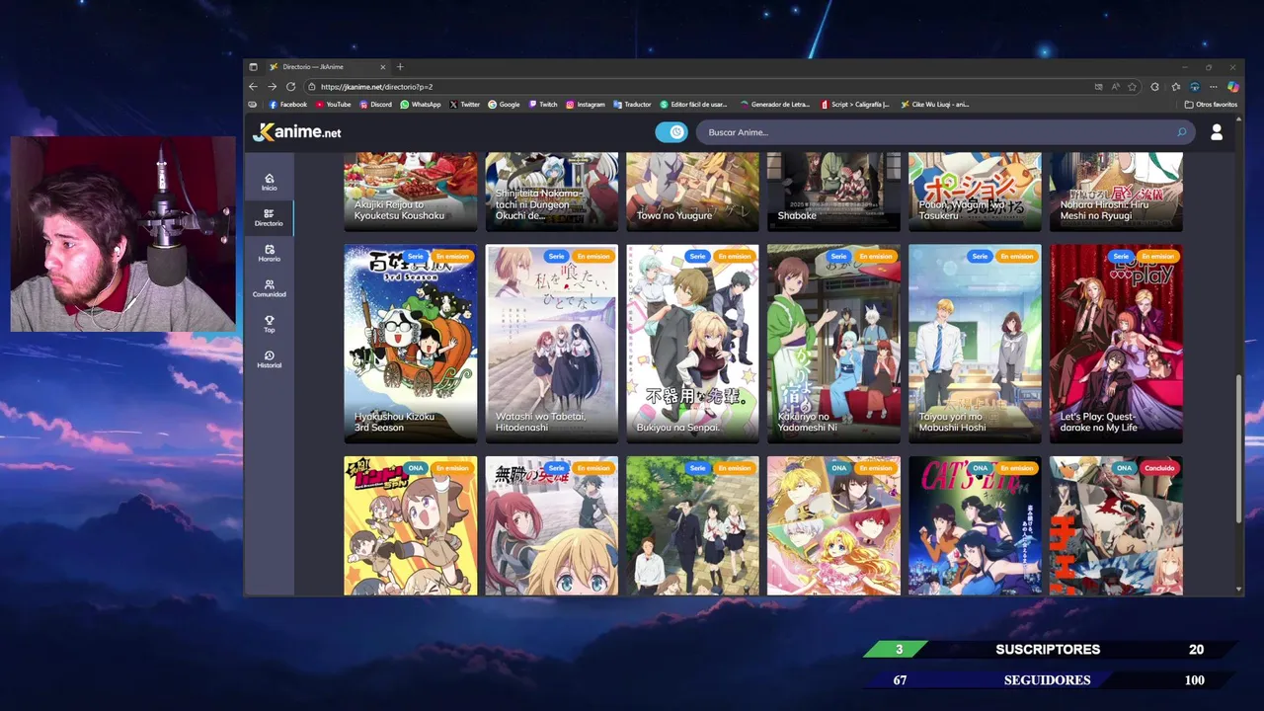Reload the page with refresh icon
Viewport: 1264px width, 711px height.
tap(290, 87)
